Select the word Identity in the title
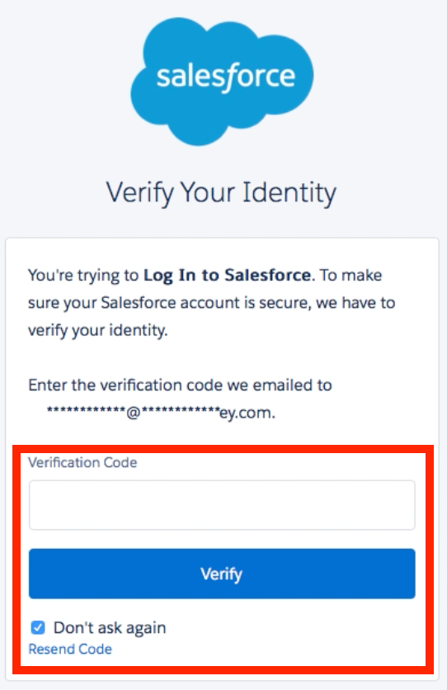 coord(289,193)
